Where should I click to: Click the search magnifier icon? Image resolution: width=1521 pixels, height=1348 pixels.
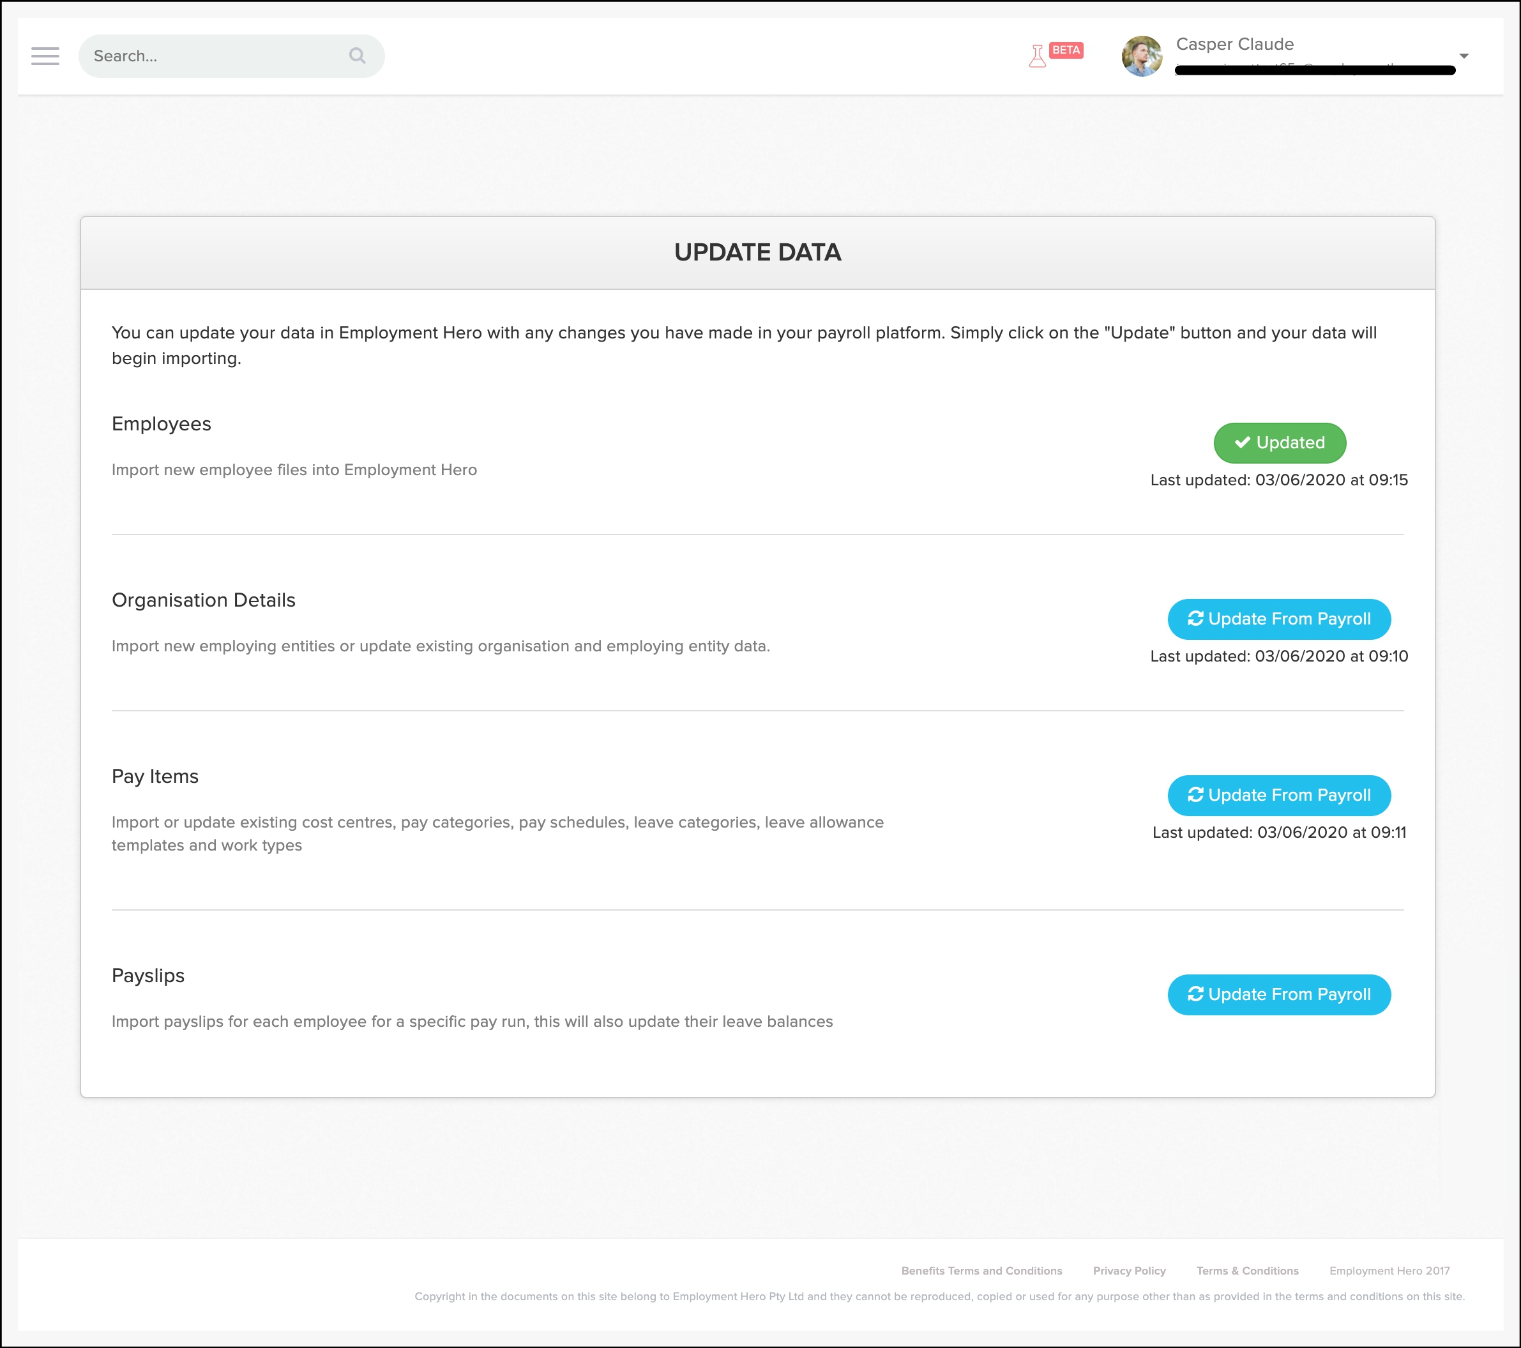click(x=357, y=56)
